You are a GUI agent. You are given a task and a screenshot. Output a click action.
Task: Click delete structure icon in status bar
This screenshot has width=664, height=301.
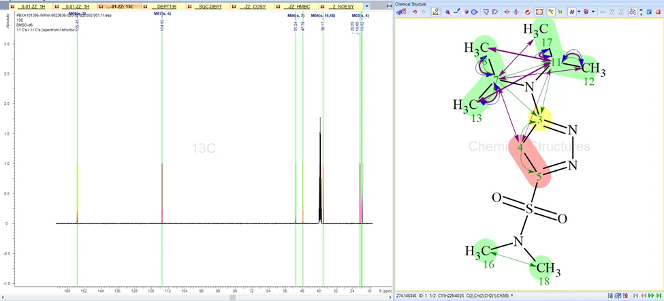tap(625, 296)
